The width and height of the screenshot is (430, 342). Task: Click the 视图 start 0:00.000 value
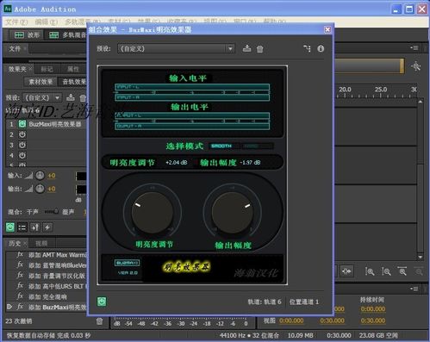point(291,320)
